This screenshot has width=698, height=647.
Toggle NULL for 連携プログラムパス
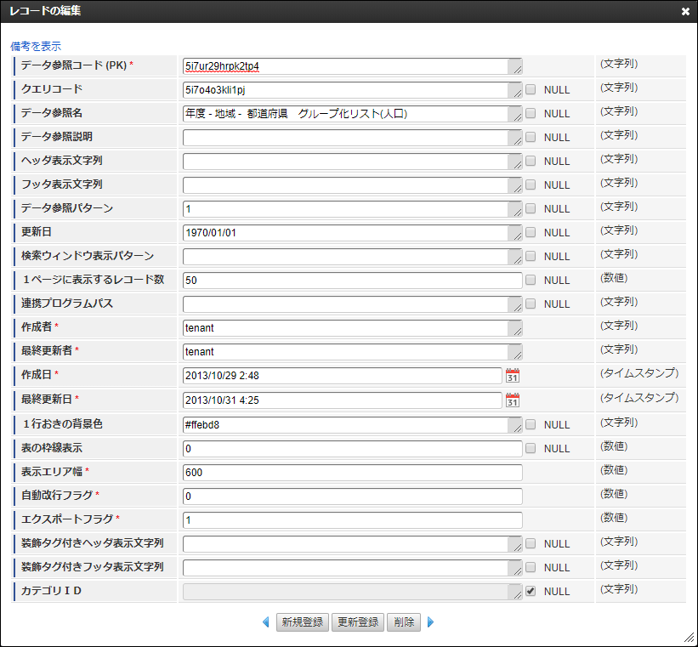pos(531,304)
